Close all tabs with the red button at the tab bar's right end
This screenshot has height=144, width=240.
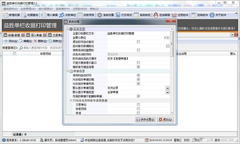click(x=236, y=35)
